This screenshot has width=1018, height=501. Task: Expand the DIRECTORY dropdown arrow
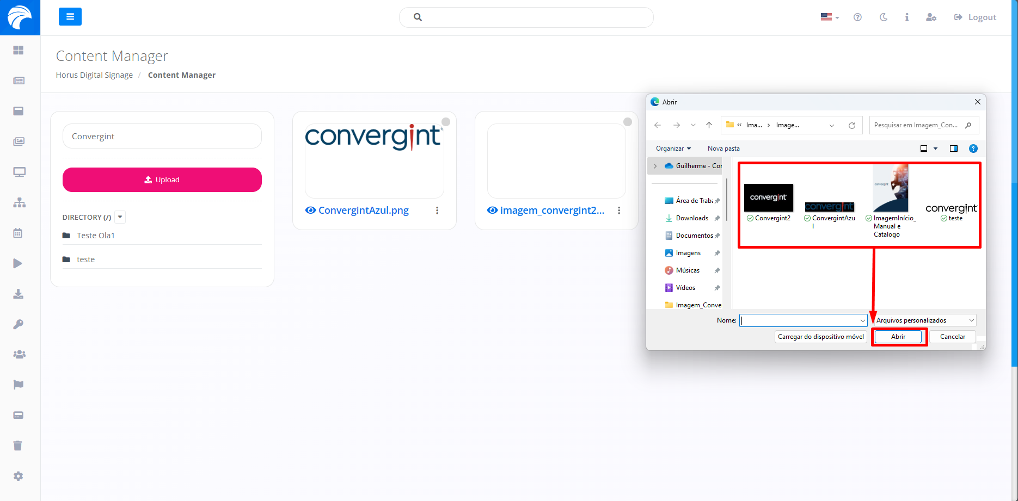[120, 217]
